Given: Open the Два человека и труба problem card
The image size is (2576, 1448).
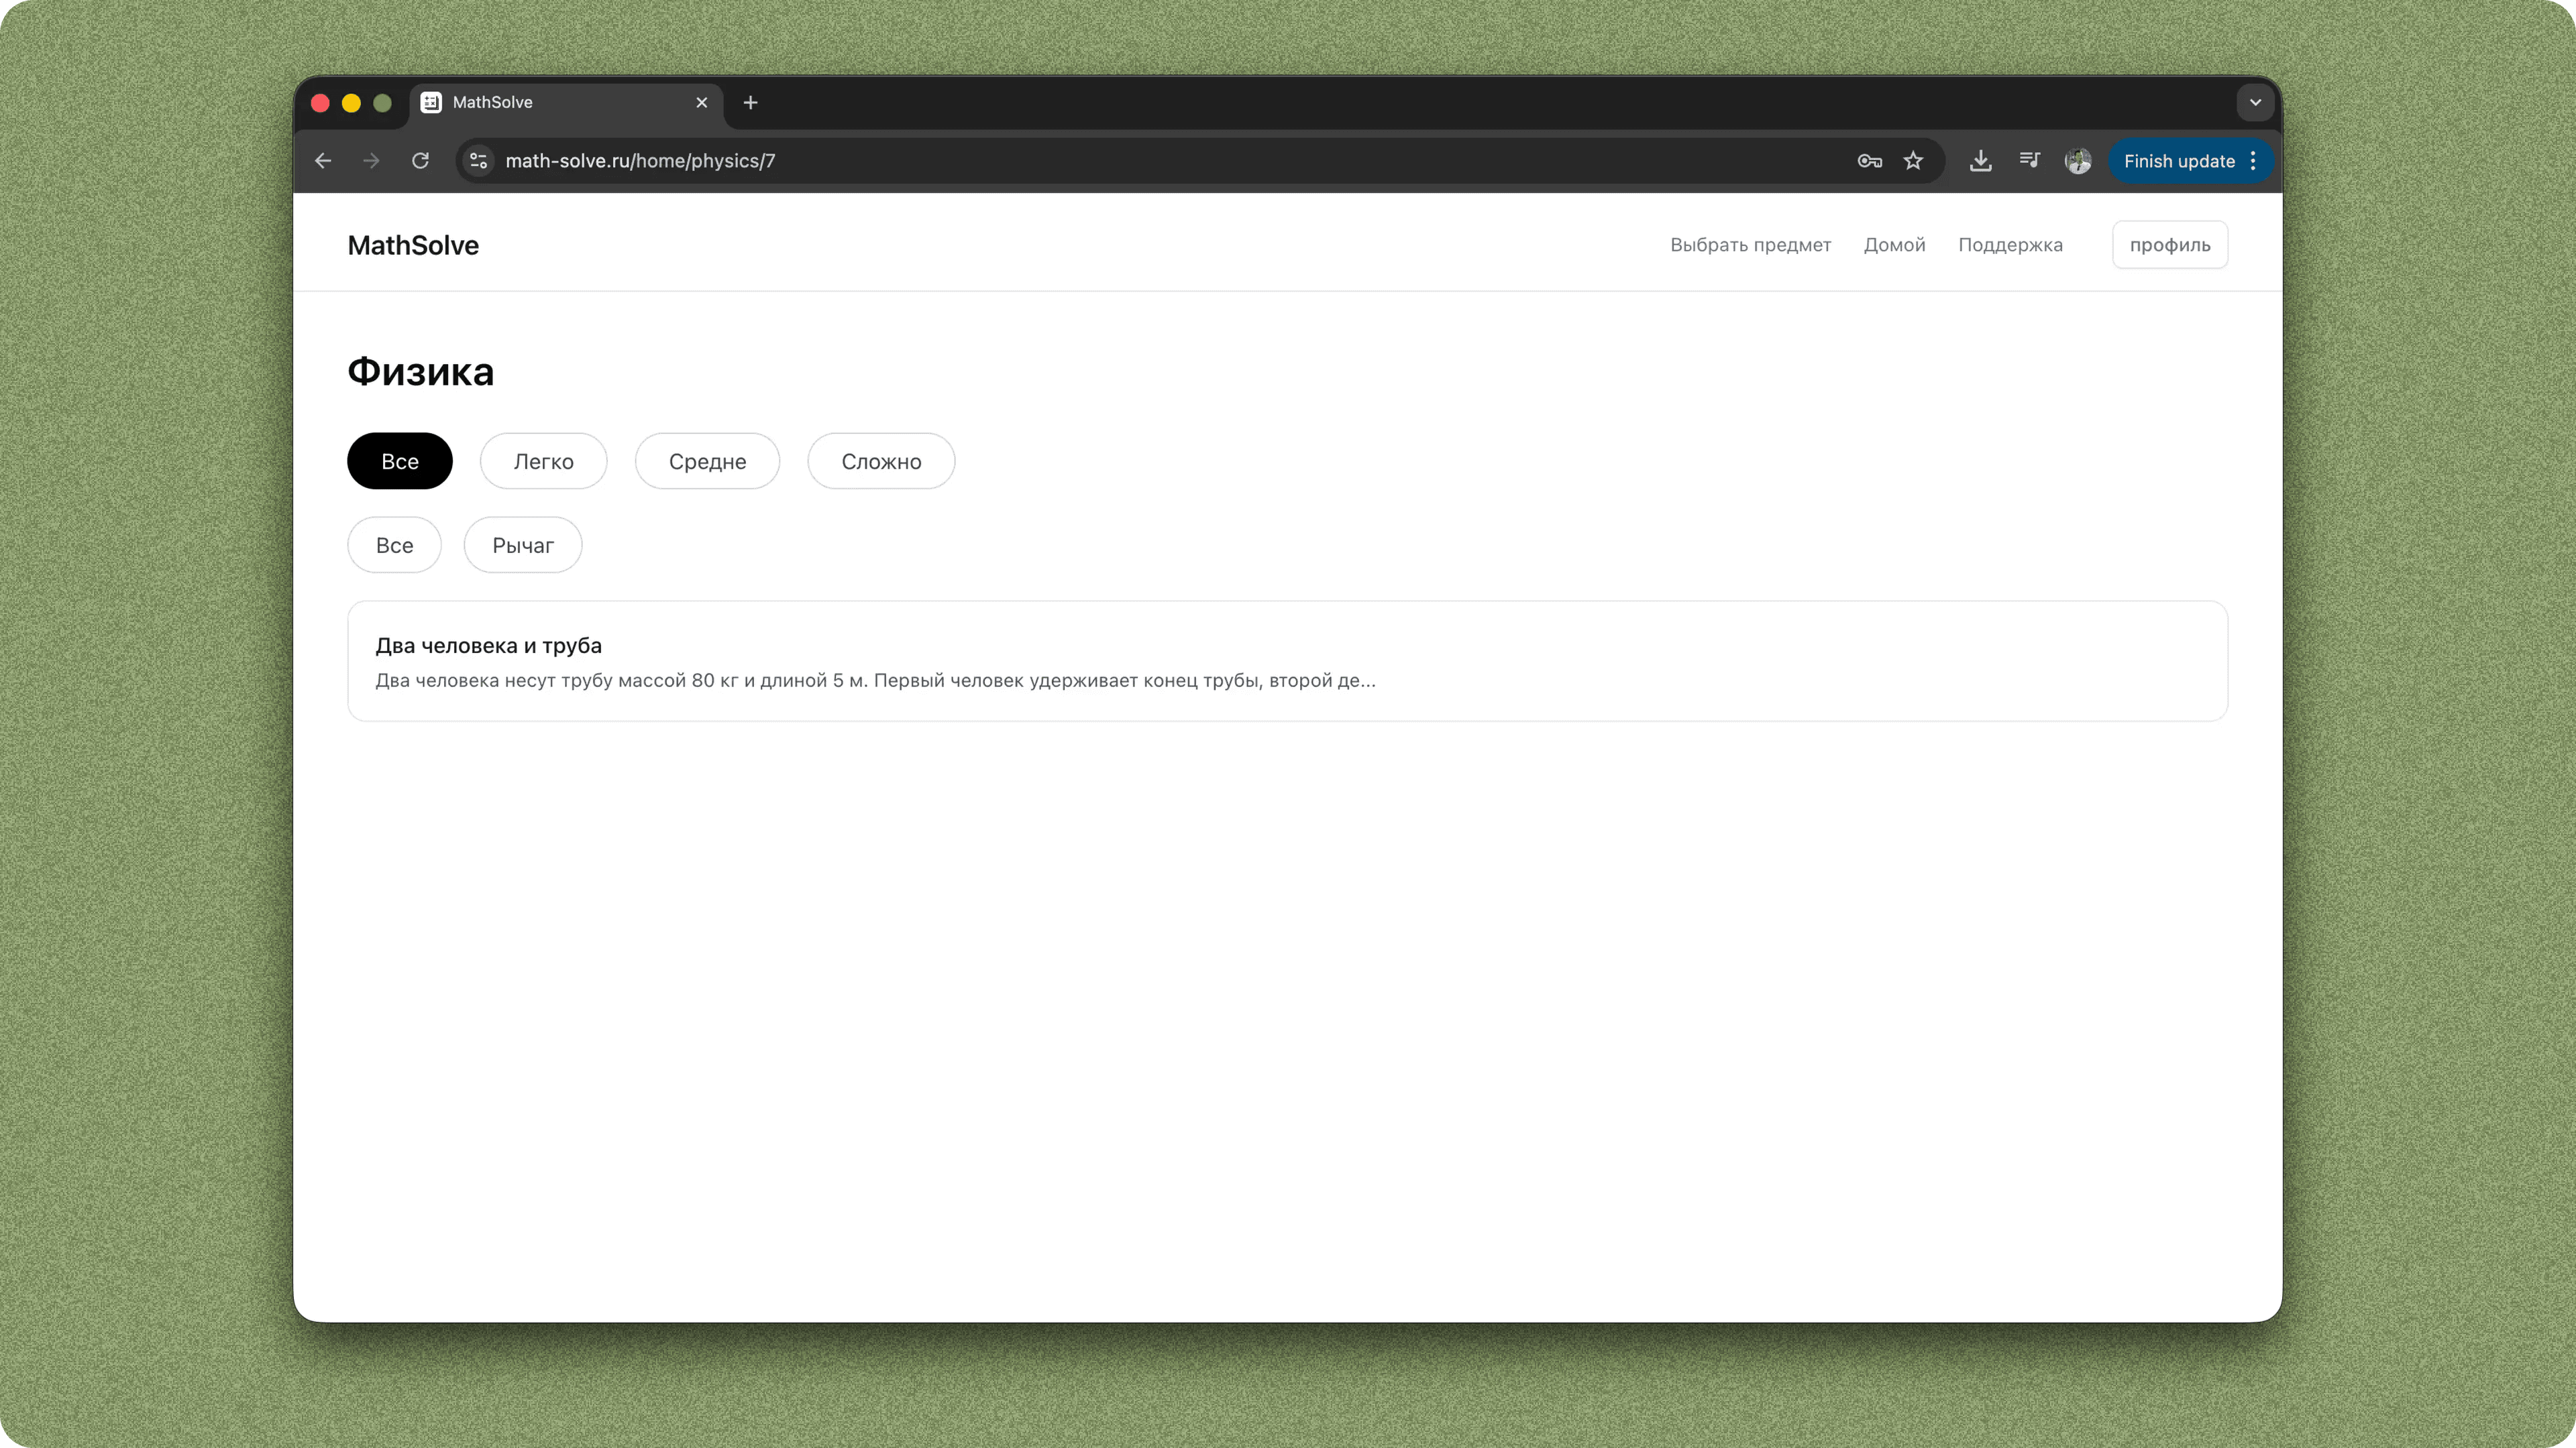Looking at the screenshot, I should (1287, 662).
